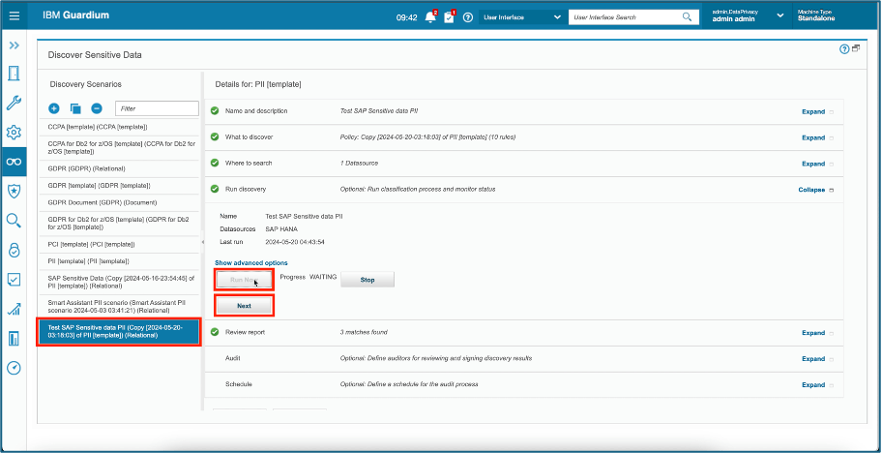882x453 pixels.
Task: Open the gear Manage sidebar icon
Action: [x=15, y=133]
